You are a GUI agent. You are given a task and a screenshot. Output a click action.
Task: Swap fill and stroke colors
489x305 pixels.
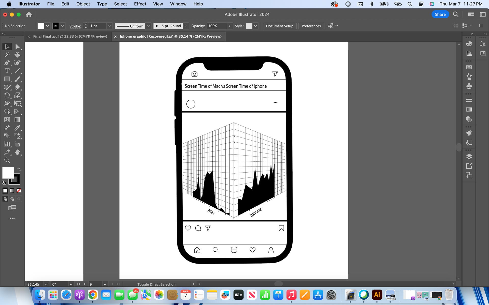pos(19,169)
